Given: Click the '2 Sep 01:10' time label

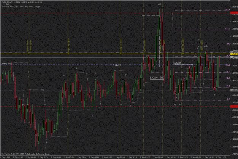Looking at the screenshot, I should [18, 157].
